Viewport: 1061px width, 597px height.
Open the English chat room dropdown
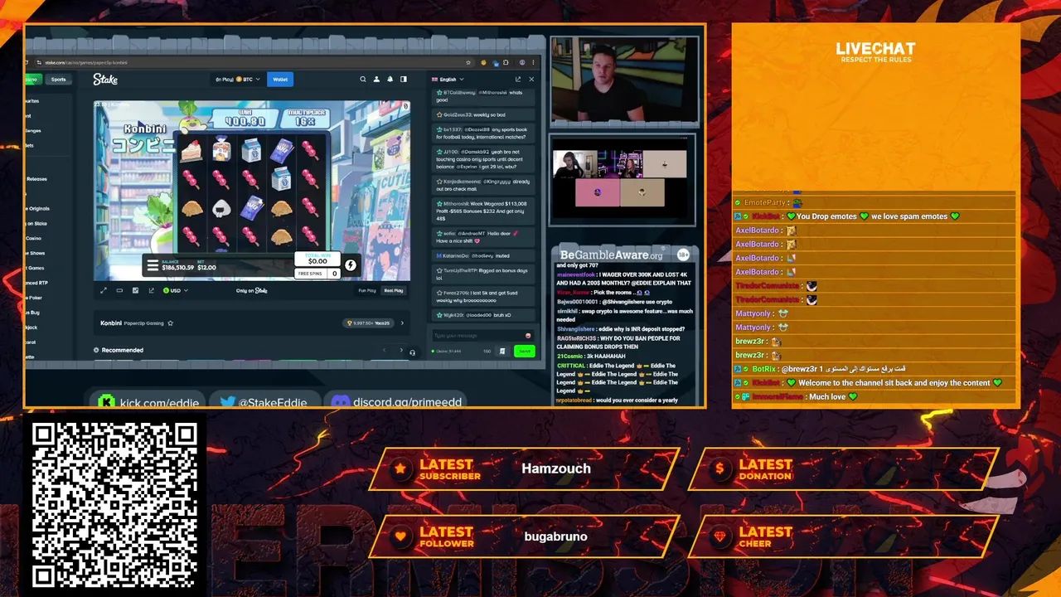tap(448, 80)
